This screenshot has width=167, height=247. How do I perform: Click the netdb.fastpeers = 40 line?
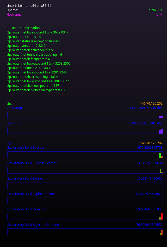click(29, 59)
